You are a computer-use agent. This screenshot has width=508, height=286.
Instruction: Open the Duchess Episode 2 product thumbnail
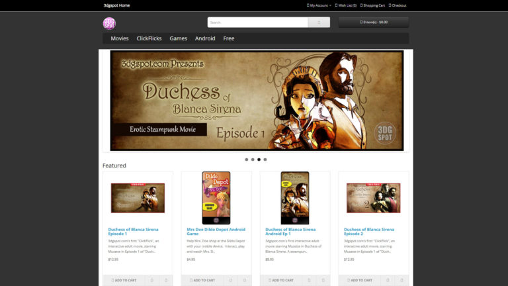(x=373, y=197)
